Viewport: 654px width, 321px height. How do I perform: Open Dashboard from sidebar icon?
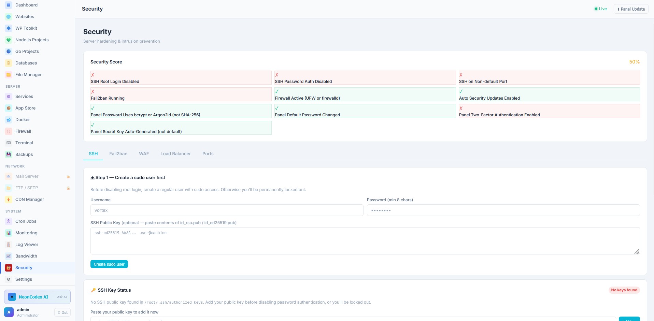[9, 5]
